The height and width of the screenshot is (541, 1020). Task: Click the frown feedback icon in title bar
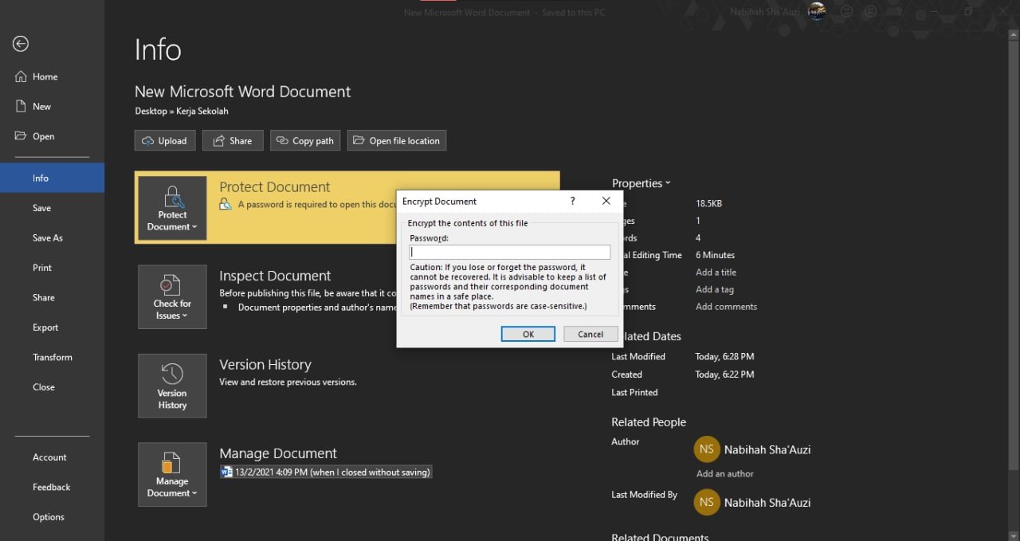coord(871,12)
